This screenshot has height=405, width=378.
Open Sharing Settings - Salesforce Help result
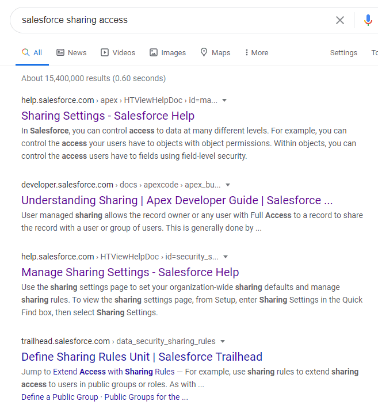(x=108, y=116)
